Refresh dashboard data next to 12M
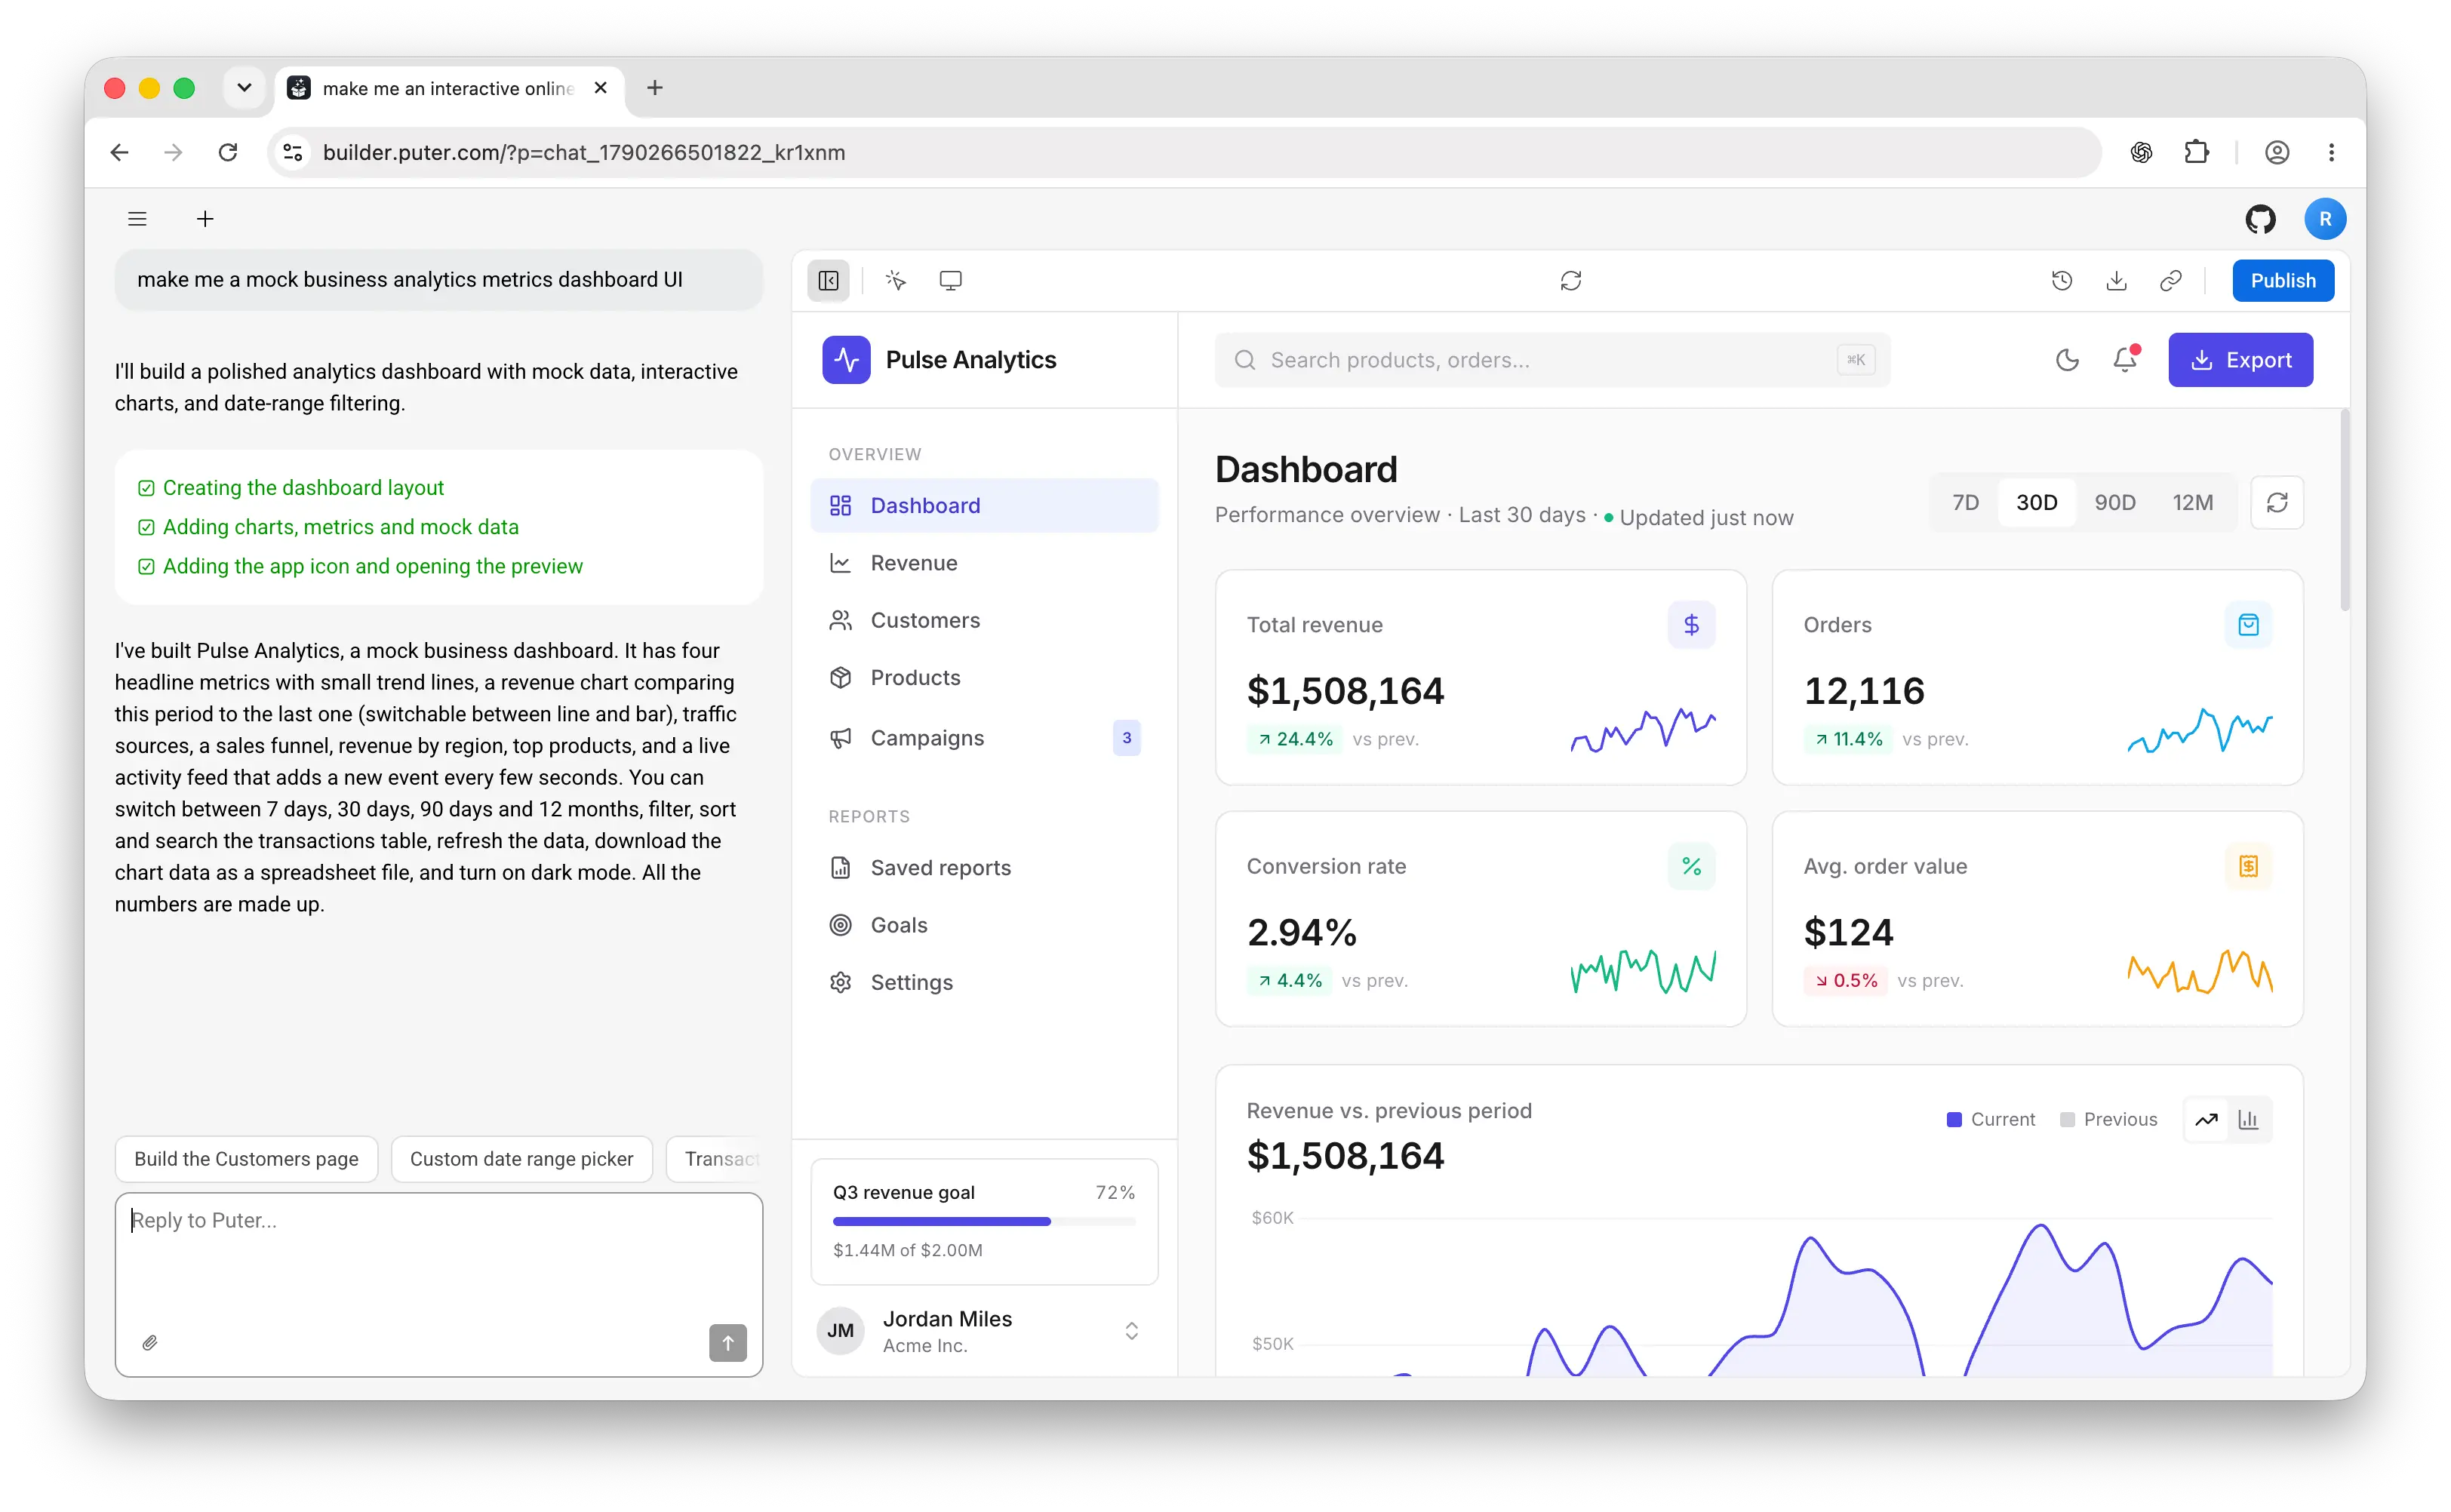The width and height of the screenshot is (2451, 1512). click(2277, 502)
